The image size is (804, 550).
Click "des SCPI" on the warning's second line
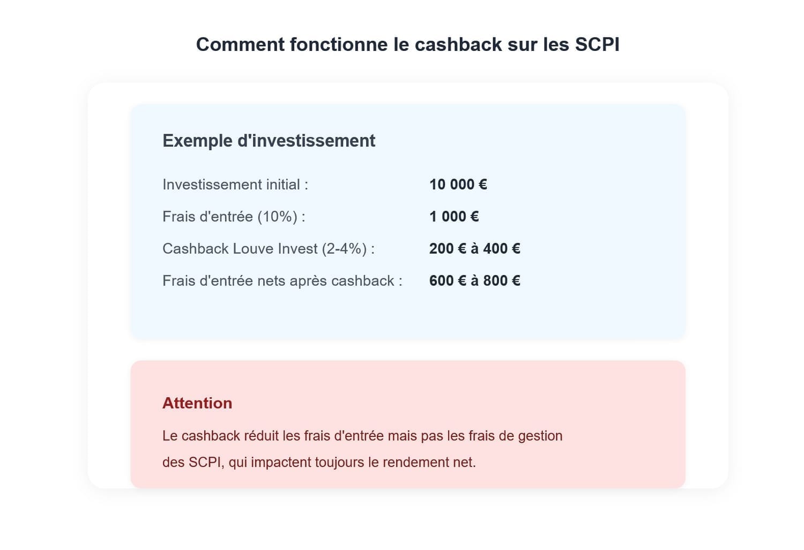point(191,462)
